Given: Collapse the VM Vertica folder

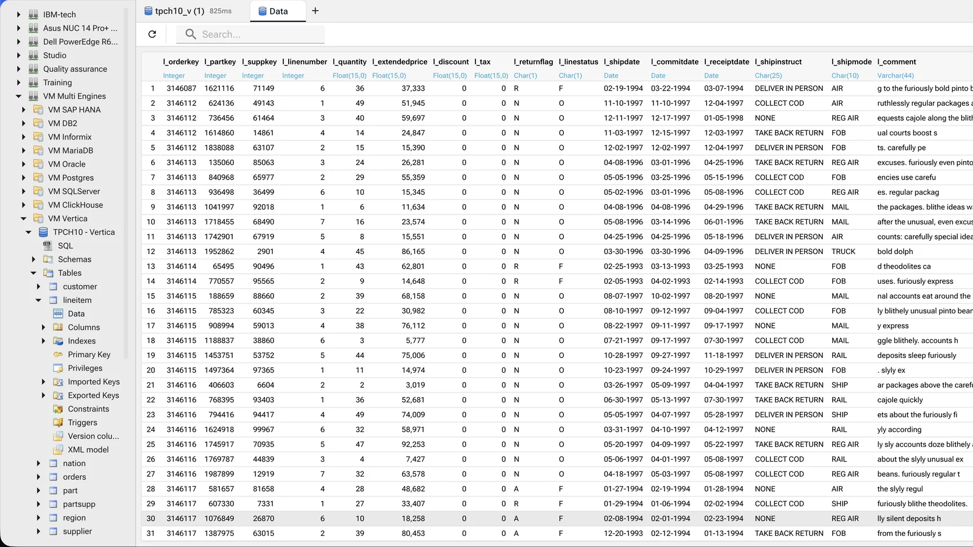Looking at the screenshot, I should [24, 219].
